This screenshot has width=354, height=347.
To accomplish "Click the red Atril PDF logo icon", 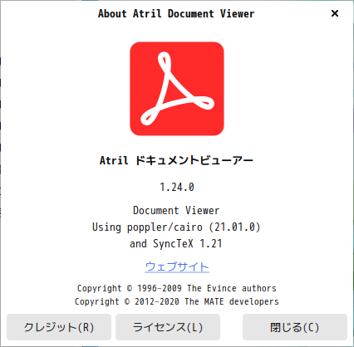I will coord(177,89).
